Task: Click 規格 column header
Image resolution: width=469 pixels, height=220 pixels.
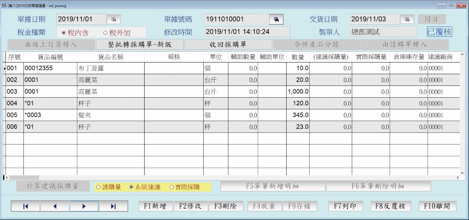Action: pos(174,57)
